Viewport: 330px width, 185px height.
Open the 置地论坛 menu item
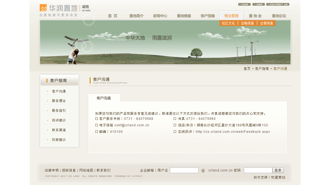pos(279,15)
